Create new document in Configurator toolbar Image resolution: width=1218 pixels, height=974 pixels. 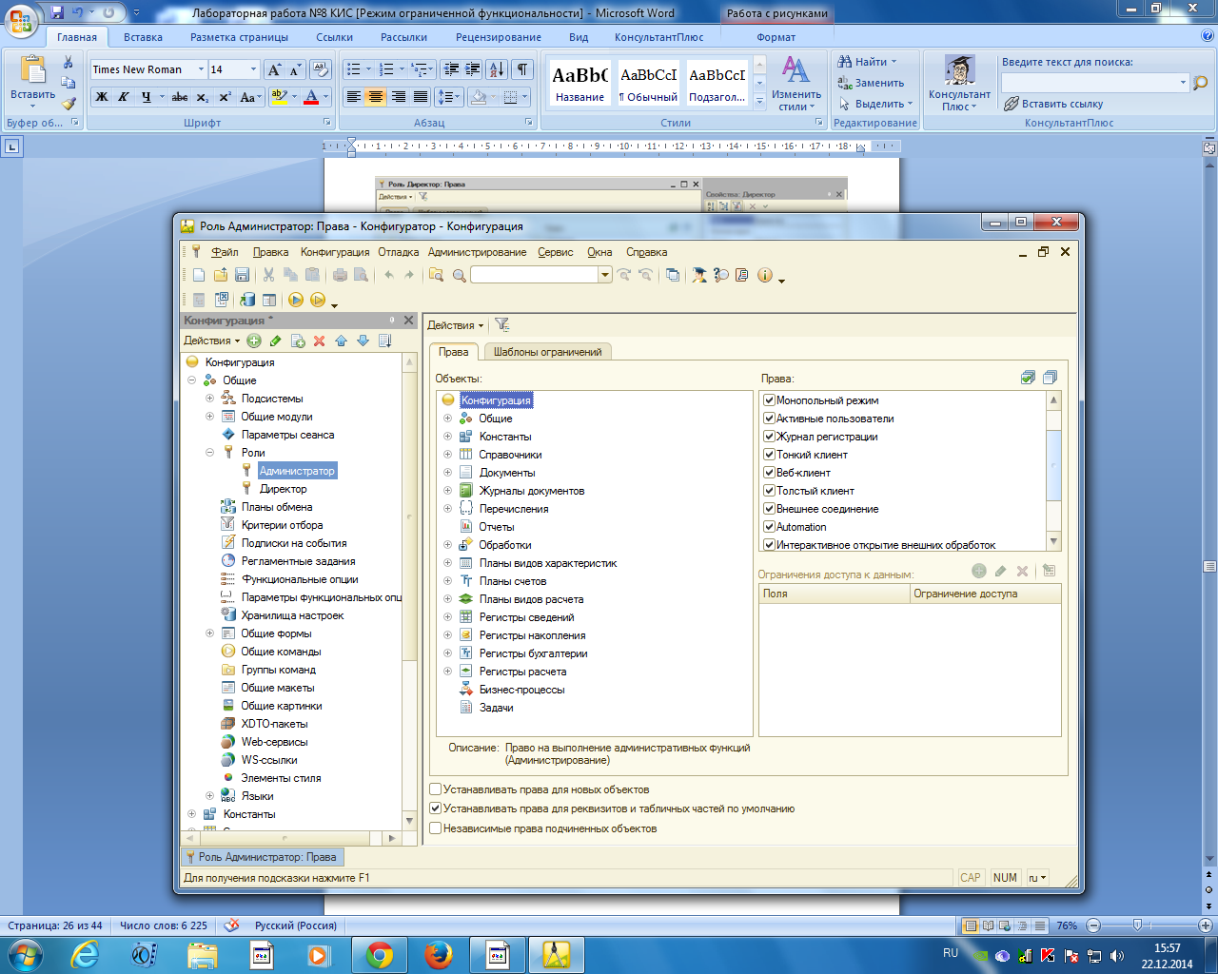199,275
